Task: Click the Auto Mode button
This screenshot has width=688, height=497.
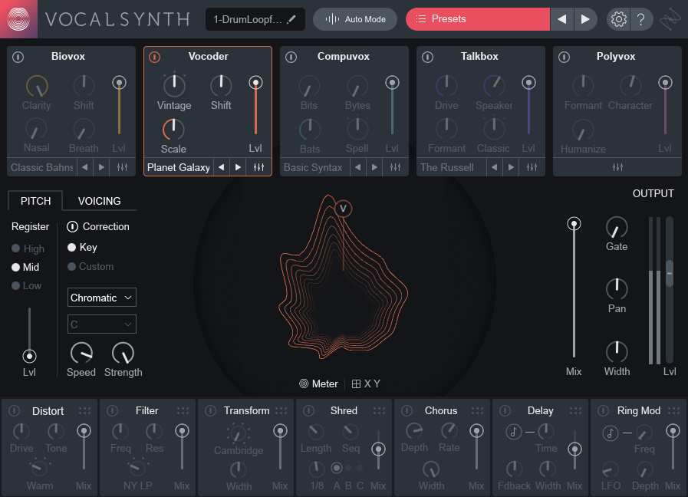Action: 355,19
